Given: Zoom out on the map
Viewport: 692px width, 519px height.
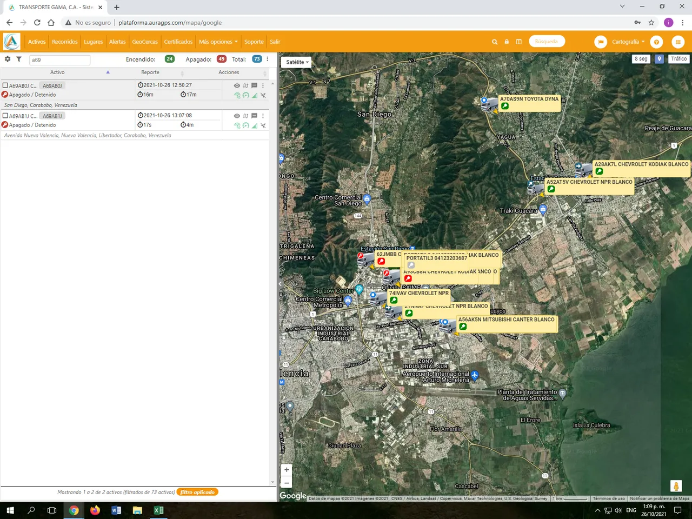Looking at the screenshot, I should (287, 483).
